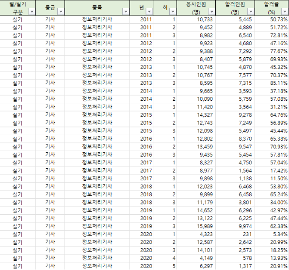Select the 57.81% cell
Screen dimensions: 289x270
tap(272, 155)
